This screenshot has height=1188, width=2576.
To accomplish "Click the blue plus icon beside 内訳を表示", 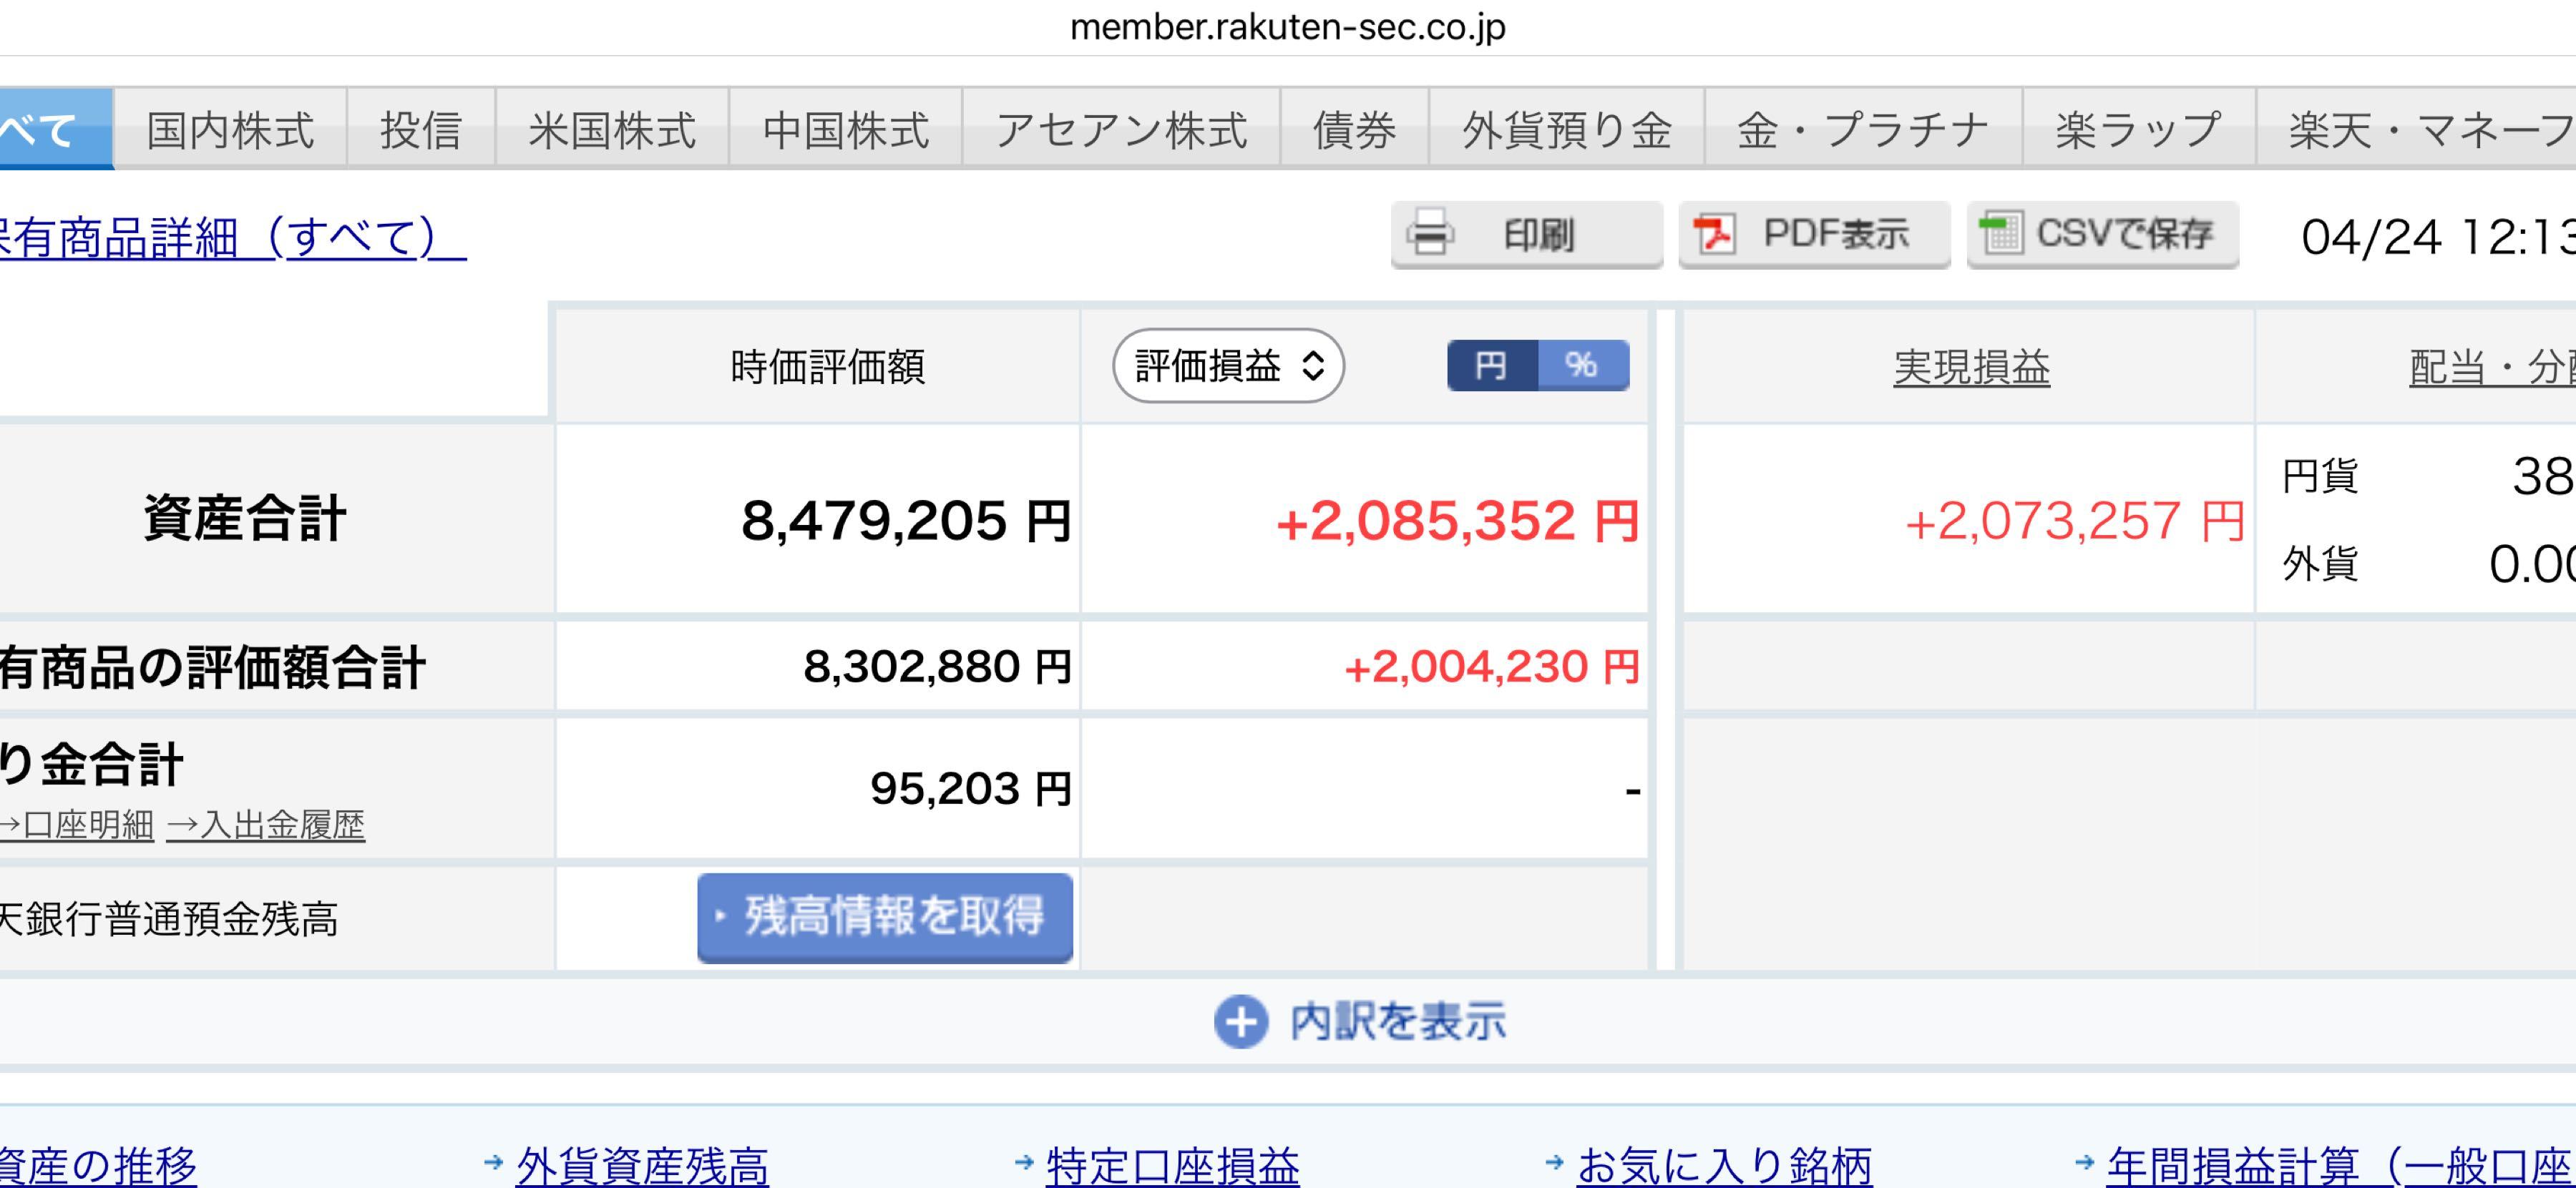I will point(1240,1021).
